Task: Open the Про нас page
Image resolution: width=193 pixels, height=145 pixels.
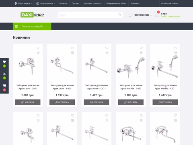Action: [x=75, y=4]
